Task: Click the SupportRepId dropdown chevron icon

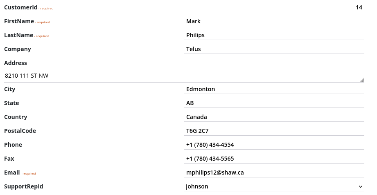Action: coord(360,186)
